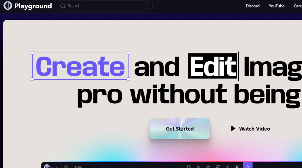Click the highlighted purple magic wand tool
This screenshot has width=302, height=168.
(x=248, y=167)
